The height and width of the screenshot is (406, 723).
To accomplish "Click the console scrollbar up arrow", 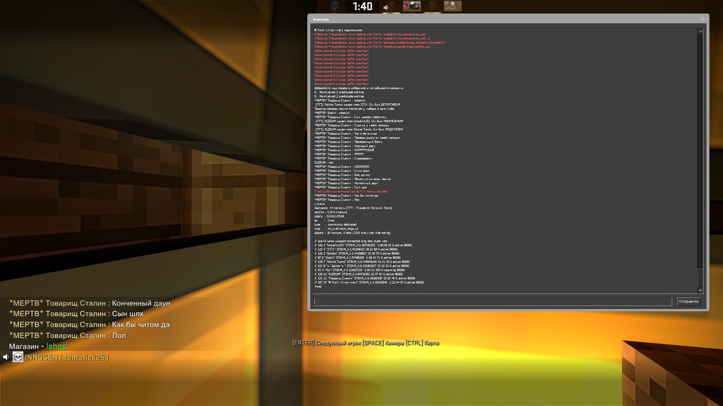I will tap(700, 32).
